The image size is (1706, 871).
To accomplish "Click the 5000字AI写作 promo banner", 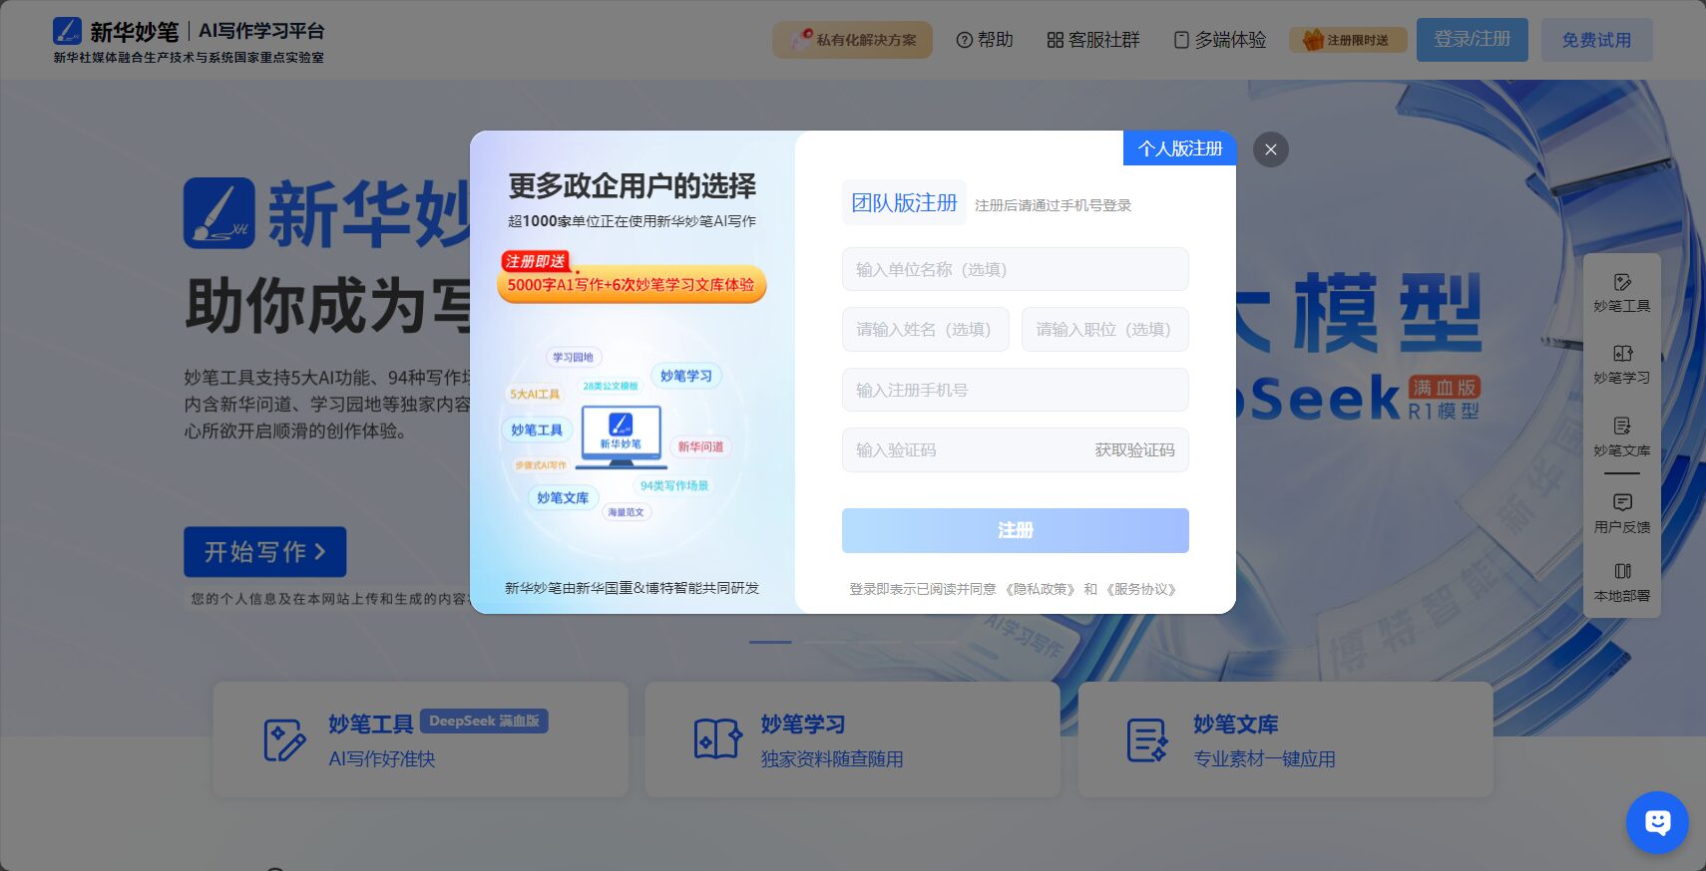I will coord(632,284).
